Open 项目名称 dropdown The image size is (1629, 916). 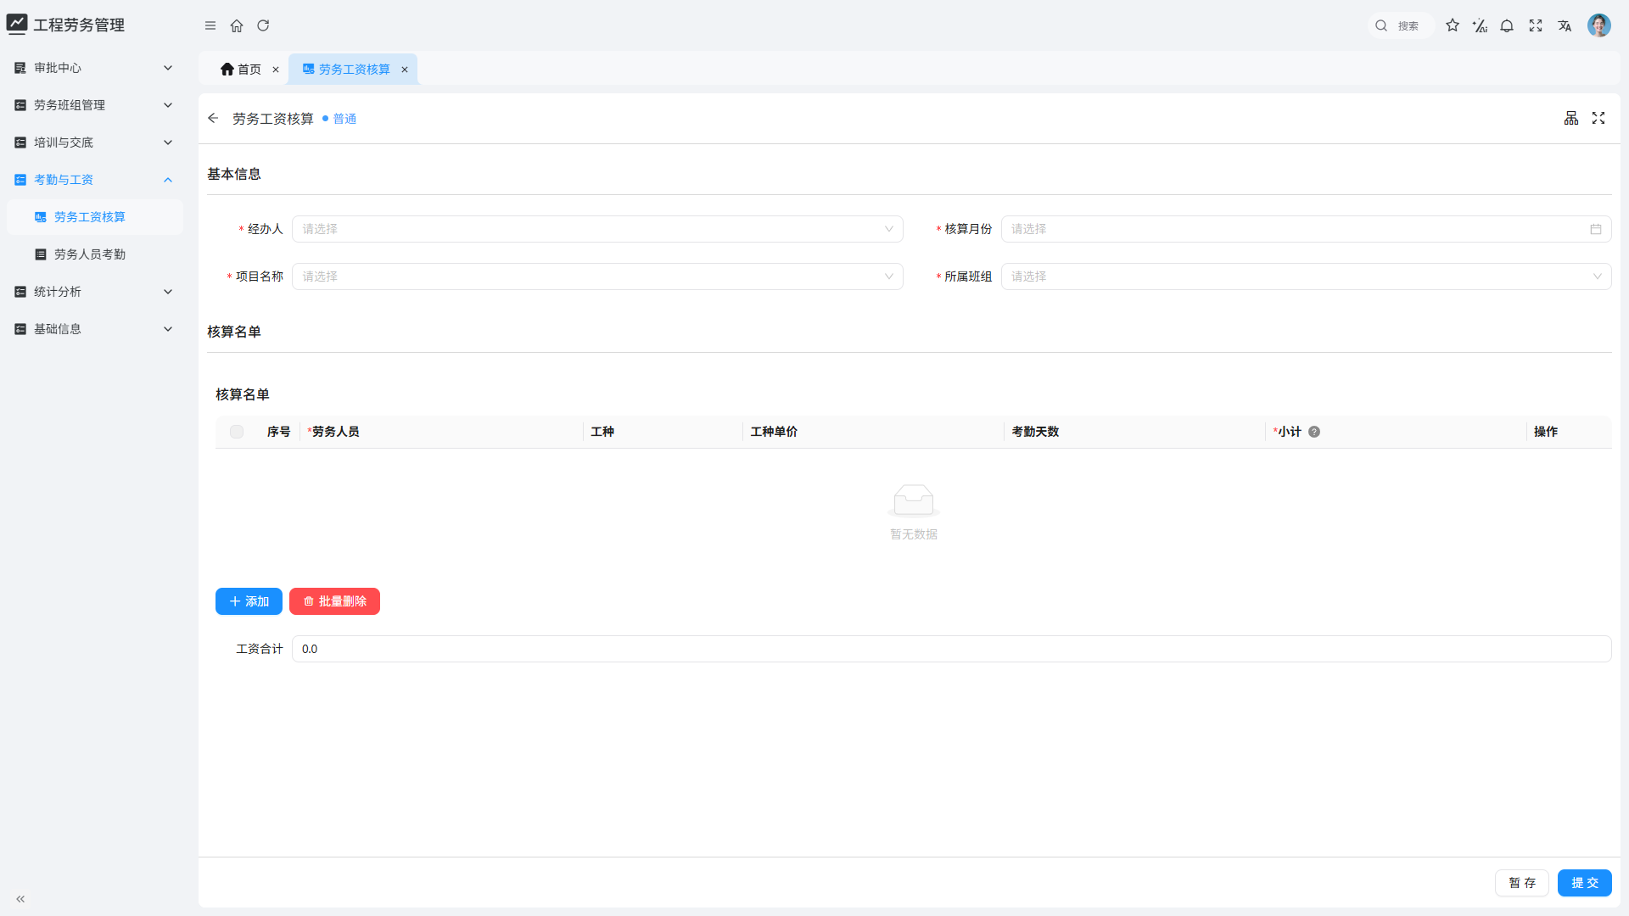[597, 276]
